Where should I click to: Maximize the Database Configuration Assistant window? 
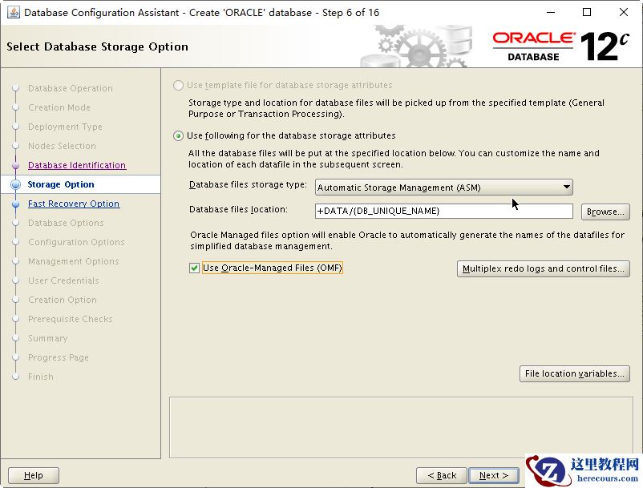pos(587,12)
